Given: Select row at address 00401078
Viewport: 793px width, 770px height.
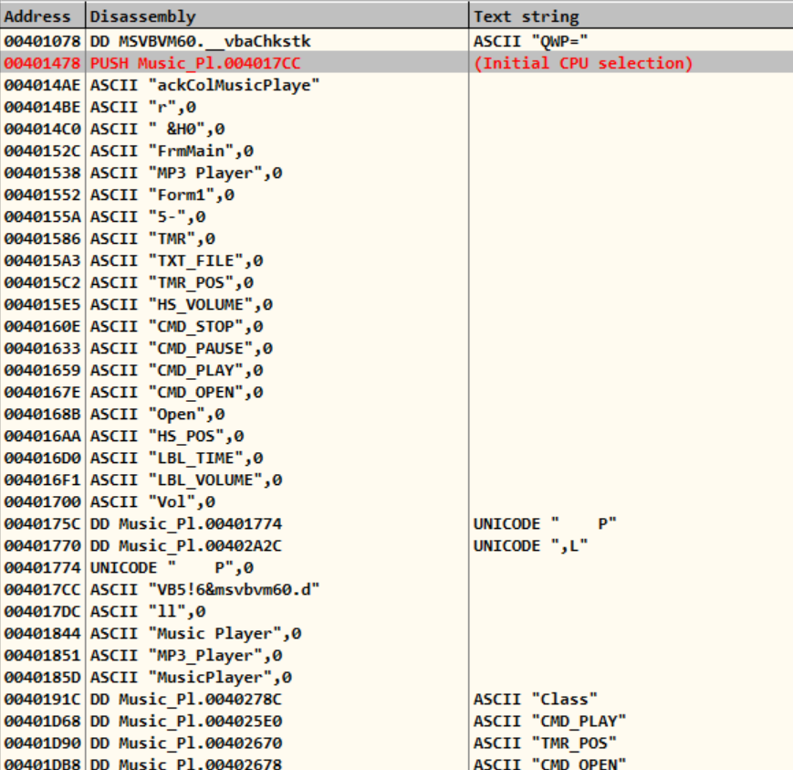Looking at the screenshot, I should click(396, 41).
